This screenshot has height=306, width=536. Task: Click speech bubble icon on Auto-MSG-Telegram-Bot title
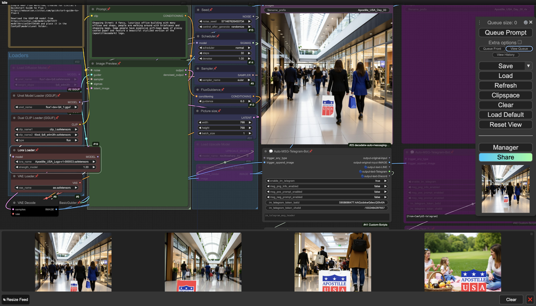click(271, 151)
